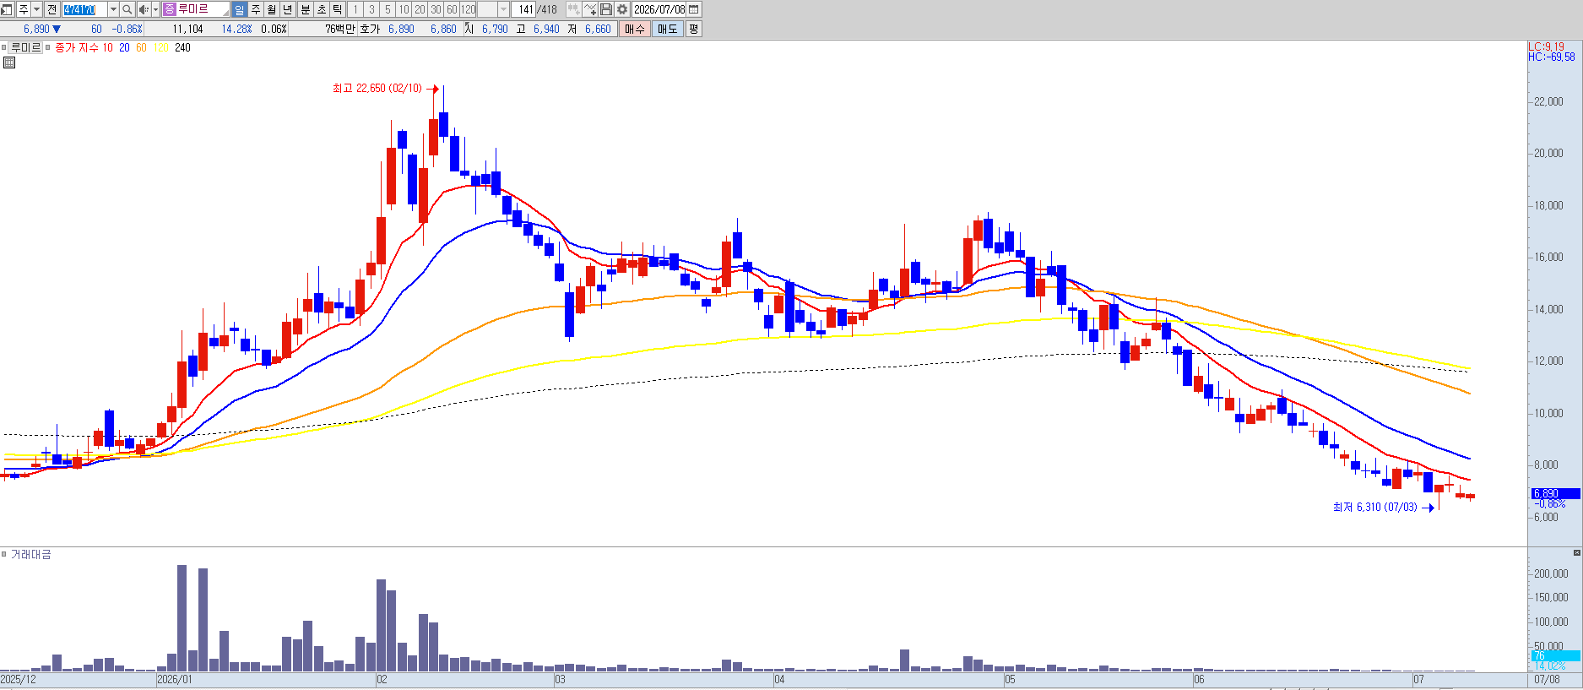
Task: Open the chart settings gear icon
Action: click(x=622, y=9)
